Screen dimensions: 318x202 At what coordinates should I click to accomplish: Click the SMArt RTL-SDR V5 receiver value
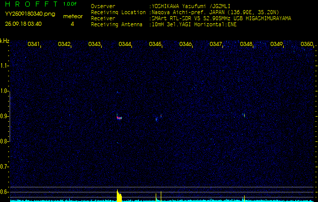coord(221,19)
